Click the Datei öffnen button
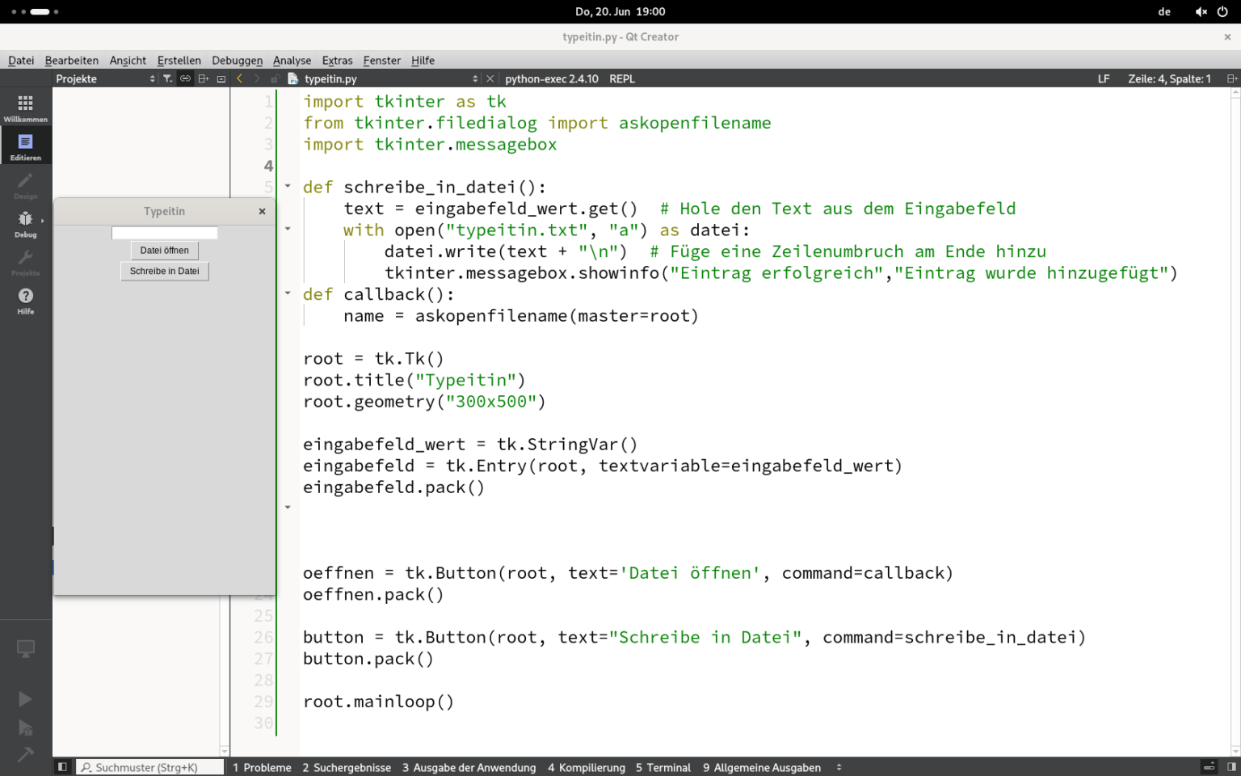Screen dimensions: 1241x776 164,251
